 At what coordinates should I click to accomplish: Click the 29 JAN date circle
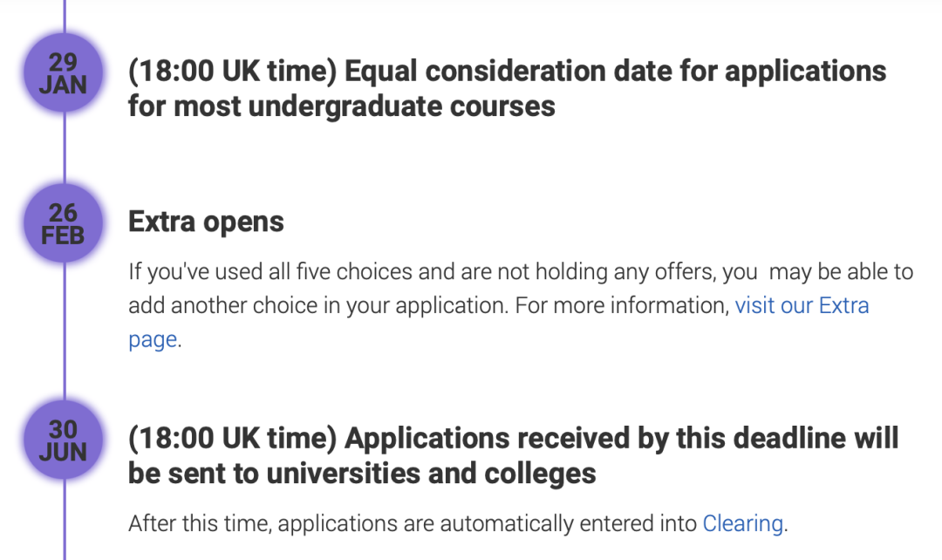63,73
